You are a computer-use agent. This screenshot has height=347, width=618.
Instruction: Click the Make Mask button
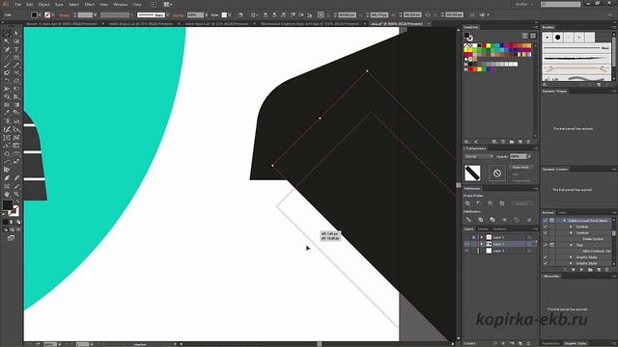tap(520, 167)
